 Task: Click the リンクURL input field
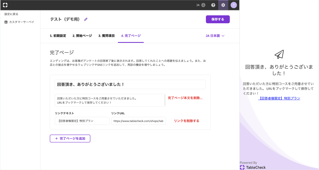pos(138,121)
